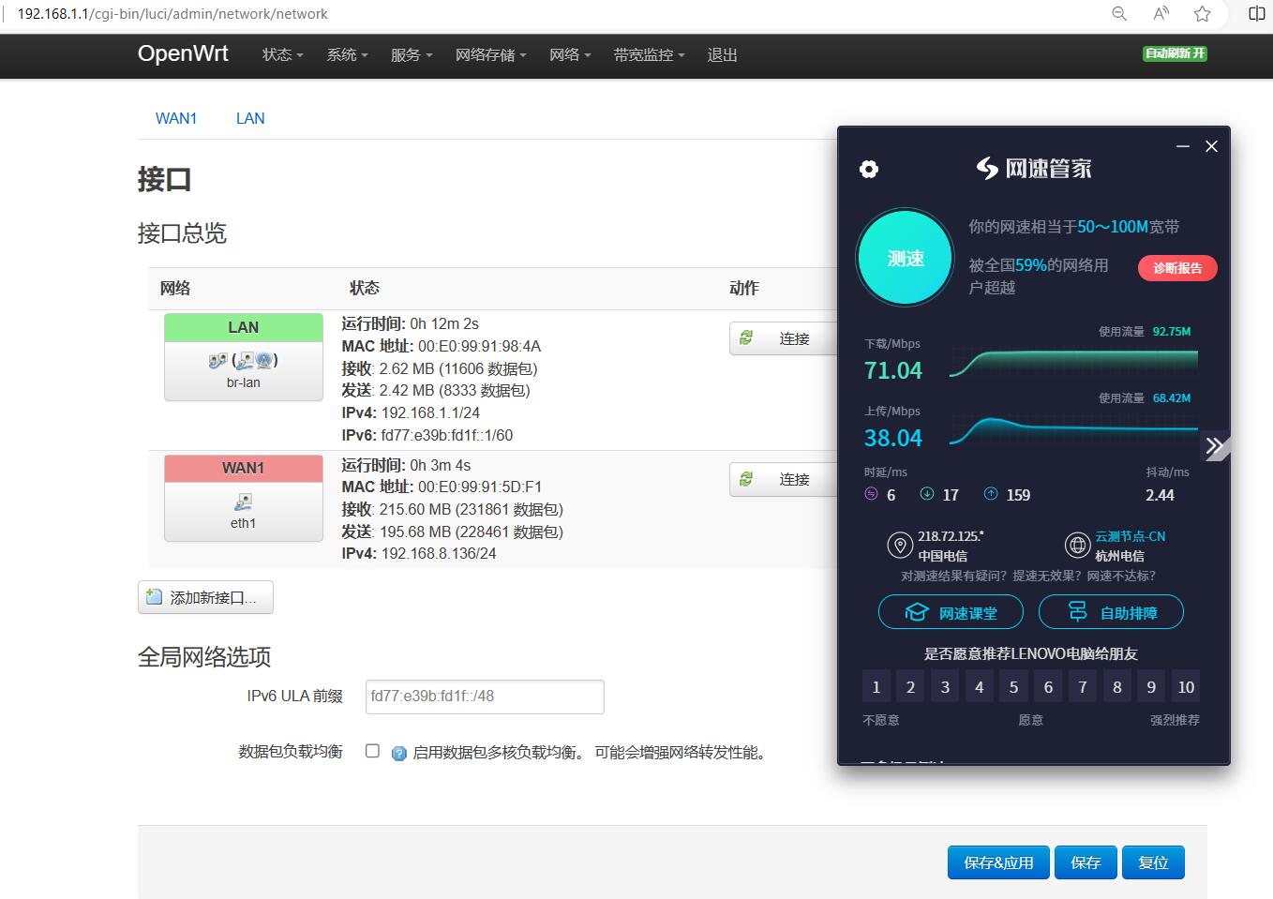The image size is (1273, 899).
Task: Rate recommendation score 10
Action: pos(1186,687)
